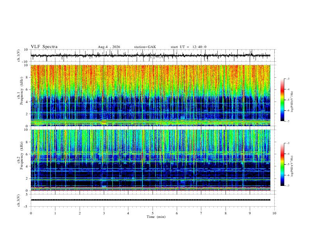Click the start UT 12:40:0 text
Screen dimensions: 309x239
[188, 47]
